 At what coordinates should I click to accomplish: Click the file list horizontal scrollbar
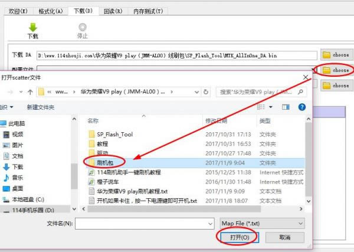[174, 209]
